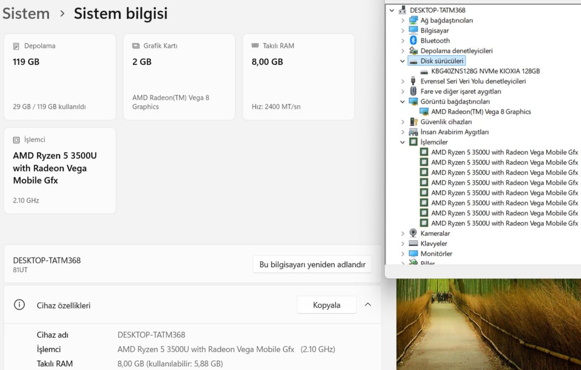The image size is (581, 370).
Task: Click the mouse icon beside Fare ve diğer işaret aygıtları
Action: 413,91
